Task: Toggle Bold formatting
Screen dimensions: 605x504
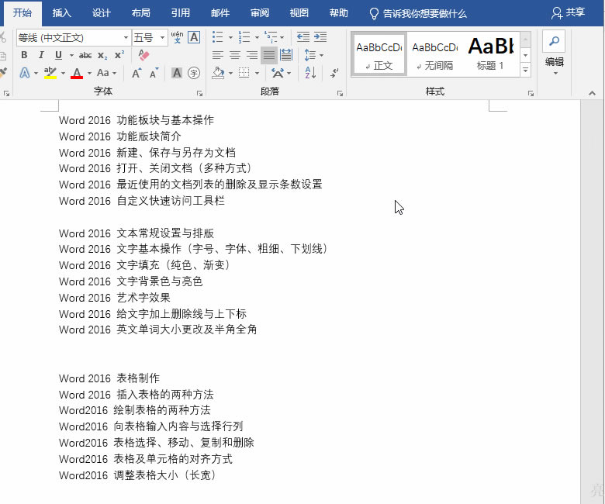Action: click(24, 55)
